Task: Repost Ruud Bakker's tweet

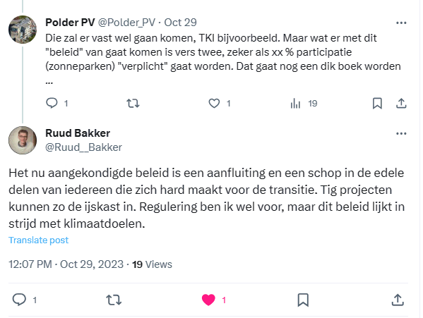Action: [x=114, y=300]
